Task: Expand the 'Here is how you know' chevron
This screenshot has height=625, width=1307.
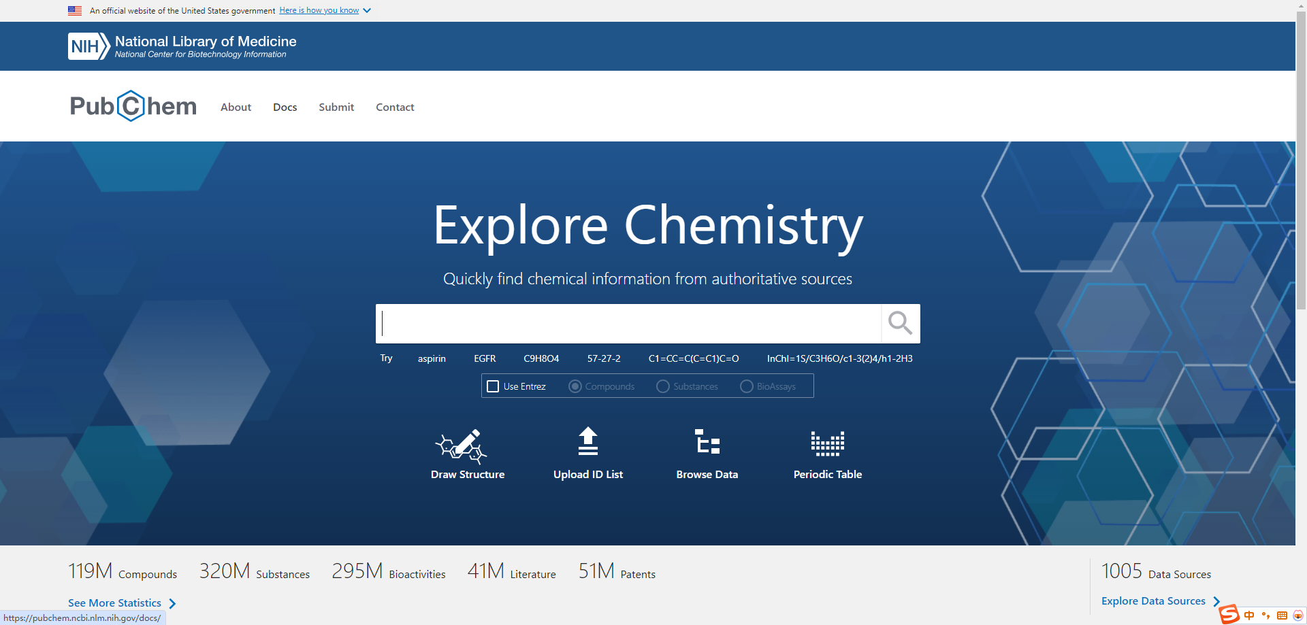Action: (367, 11)
